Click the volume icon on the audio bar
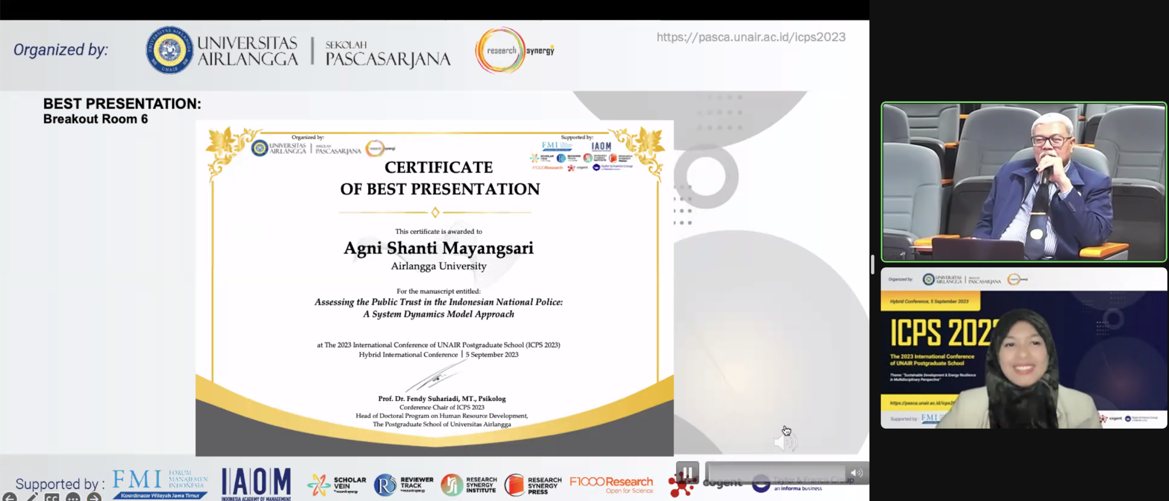 tap(857, 473)
